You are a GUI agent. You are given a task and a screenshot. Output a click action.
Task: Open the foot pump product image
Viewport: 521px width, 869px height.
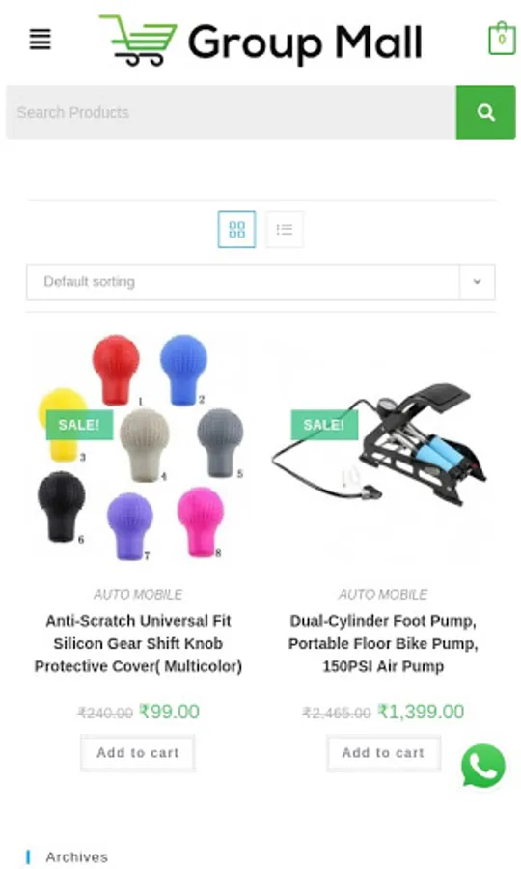383,447
